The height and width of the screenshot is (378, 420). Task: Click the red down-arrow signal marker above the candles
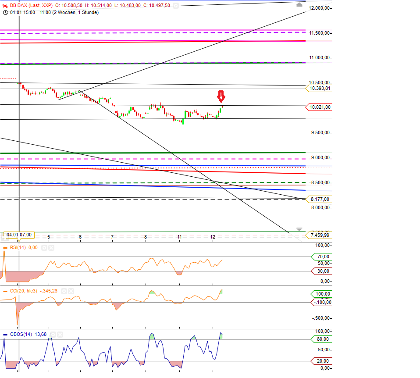click(x=221, y=97)
